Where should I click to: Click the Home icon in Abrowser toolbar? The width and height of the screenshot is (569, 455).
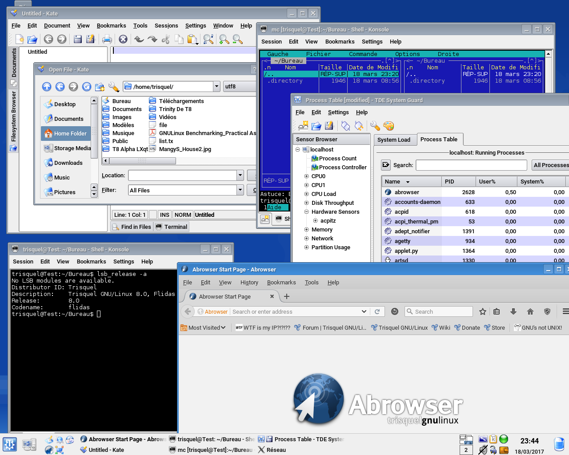coord(530,311)
